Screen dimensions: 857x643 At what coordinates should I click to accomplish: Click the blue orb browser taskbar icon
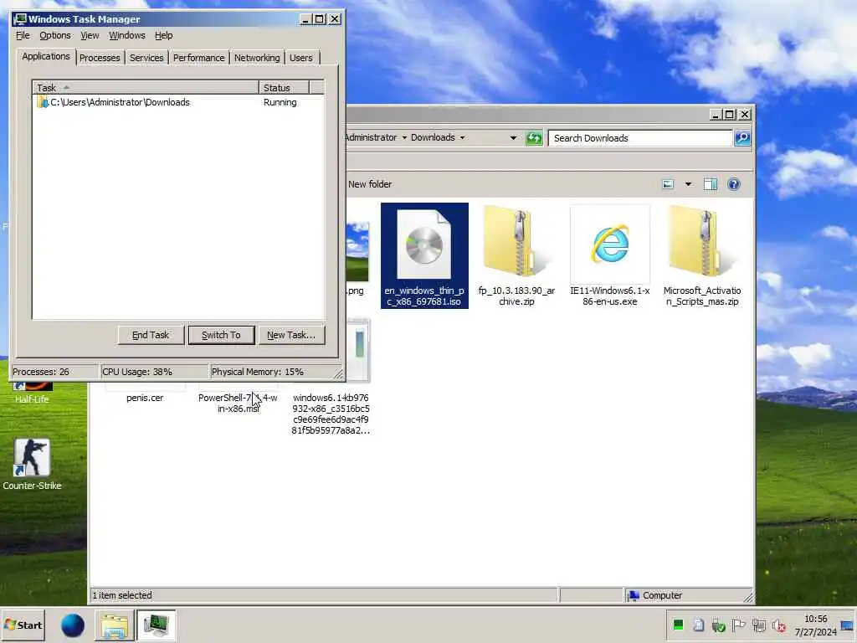[x=73, y=625]
